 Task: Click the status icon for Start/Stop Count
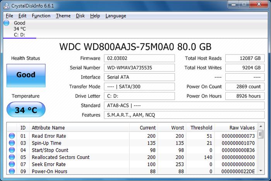tap(12, 150)
